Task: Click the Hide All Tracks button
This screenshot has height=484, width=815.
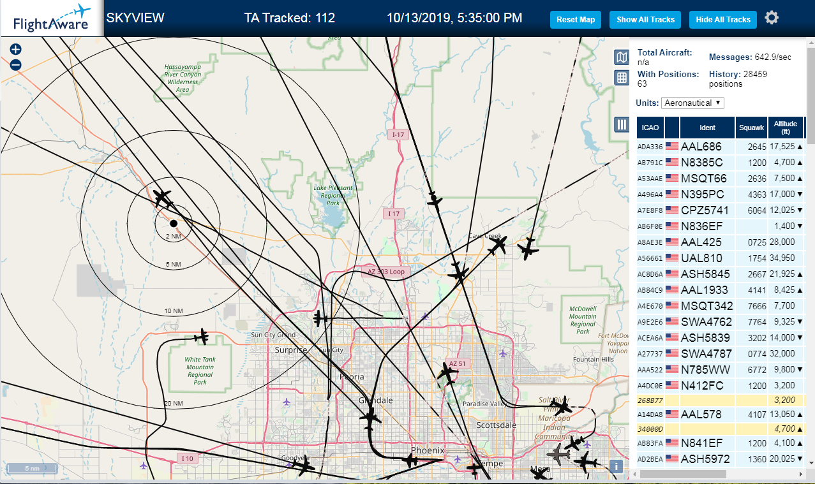Action: pos(723,20)
